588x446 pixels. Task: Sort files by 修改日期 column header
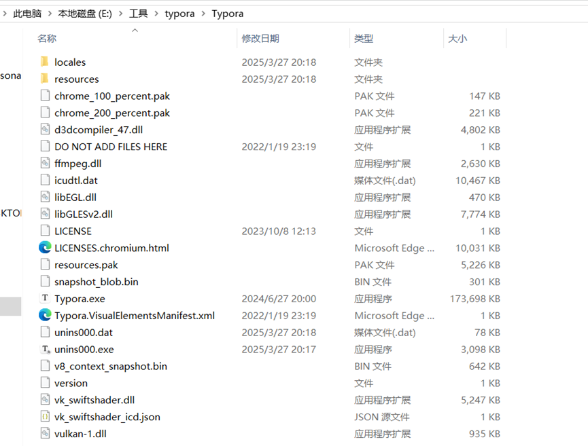pos(260,38)
